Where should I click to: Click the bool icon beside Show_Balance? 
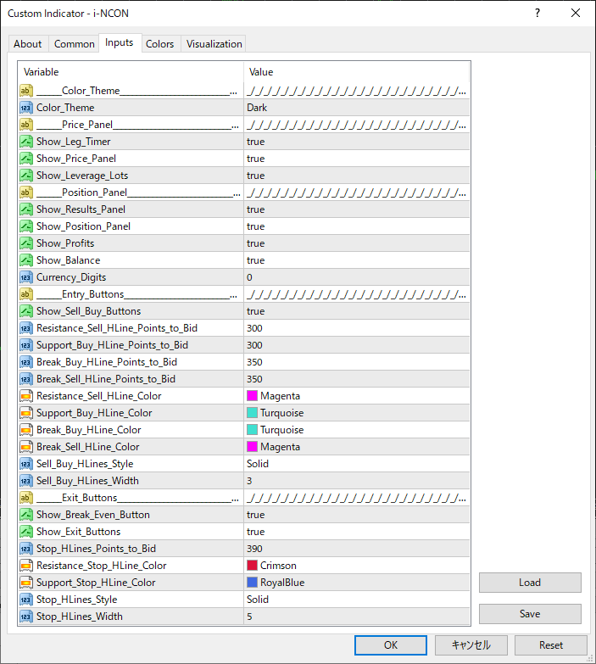(25, 260)
